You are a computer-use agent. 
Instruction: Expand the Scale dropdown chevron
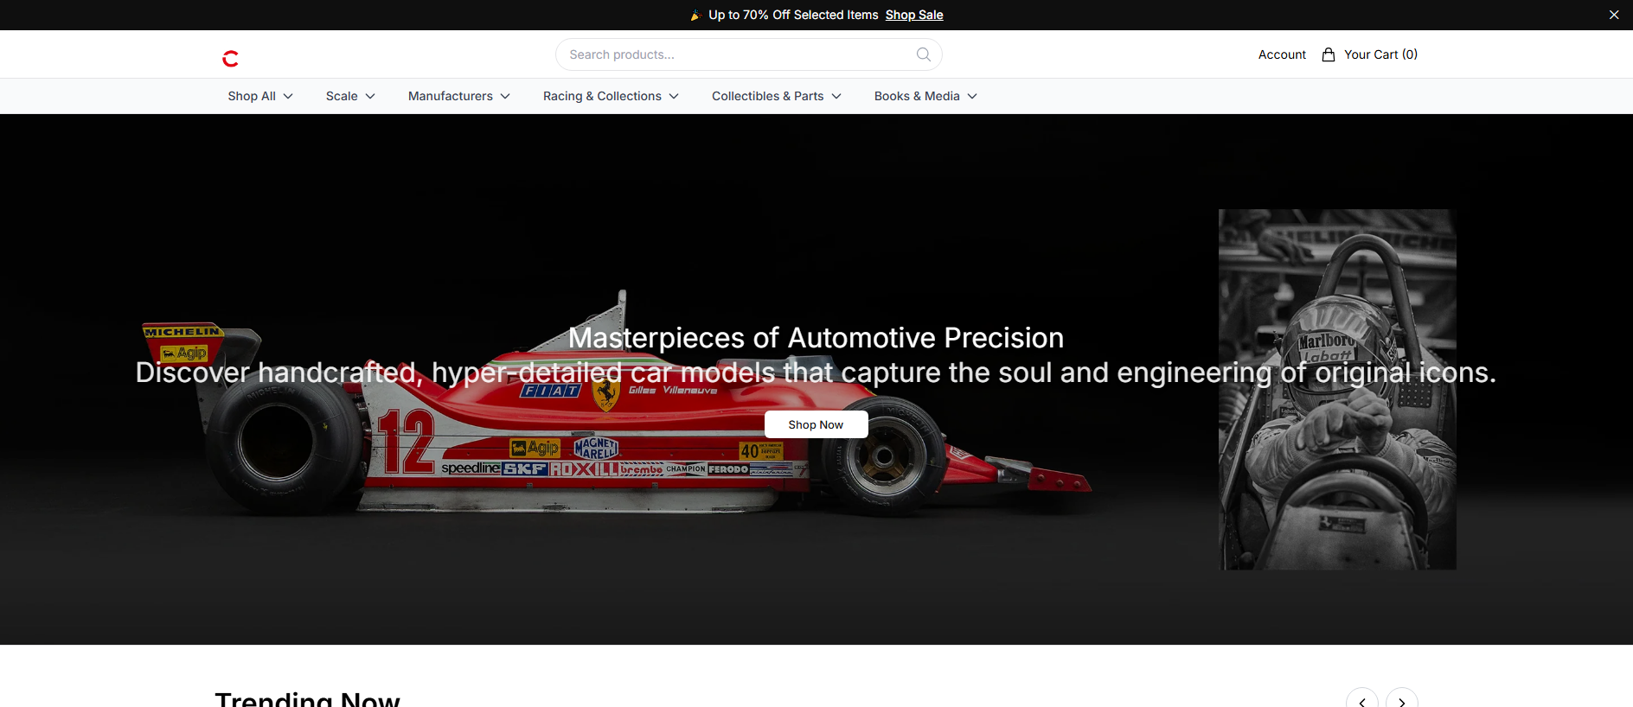(370, 96)
